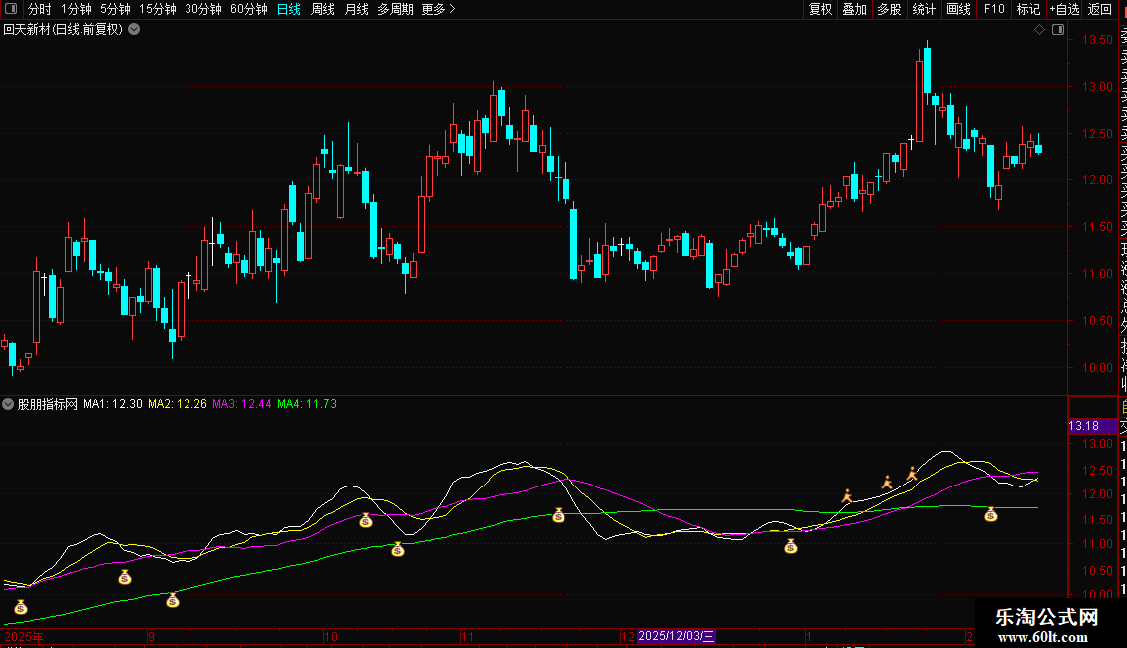The image size is (1127, 648).
Task: Click the month 11 marker on time axis
Action: (467, 637)
